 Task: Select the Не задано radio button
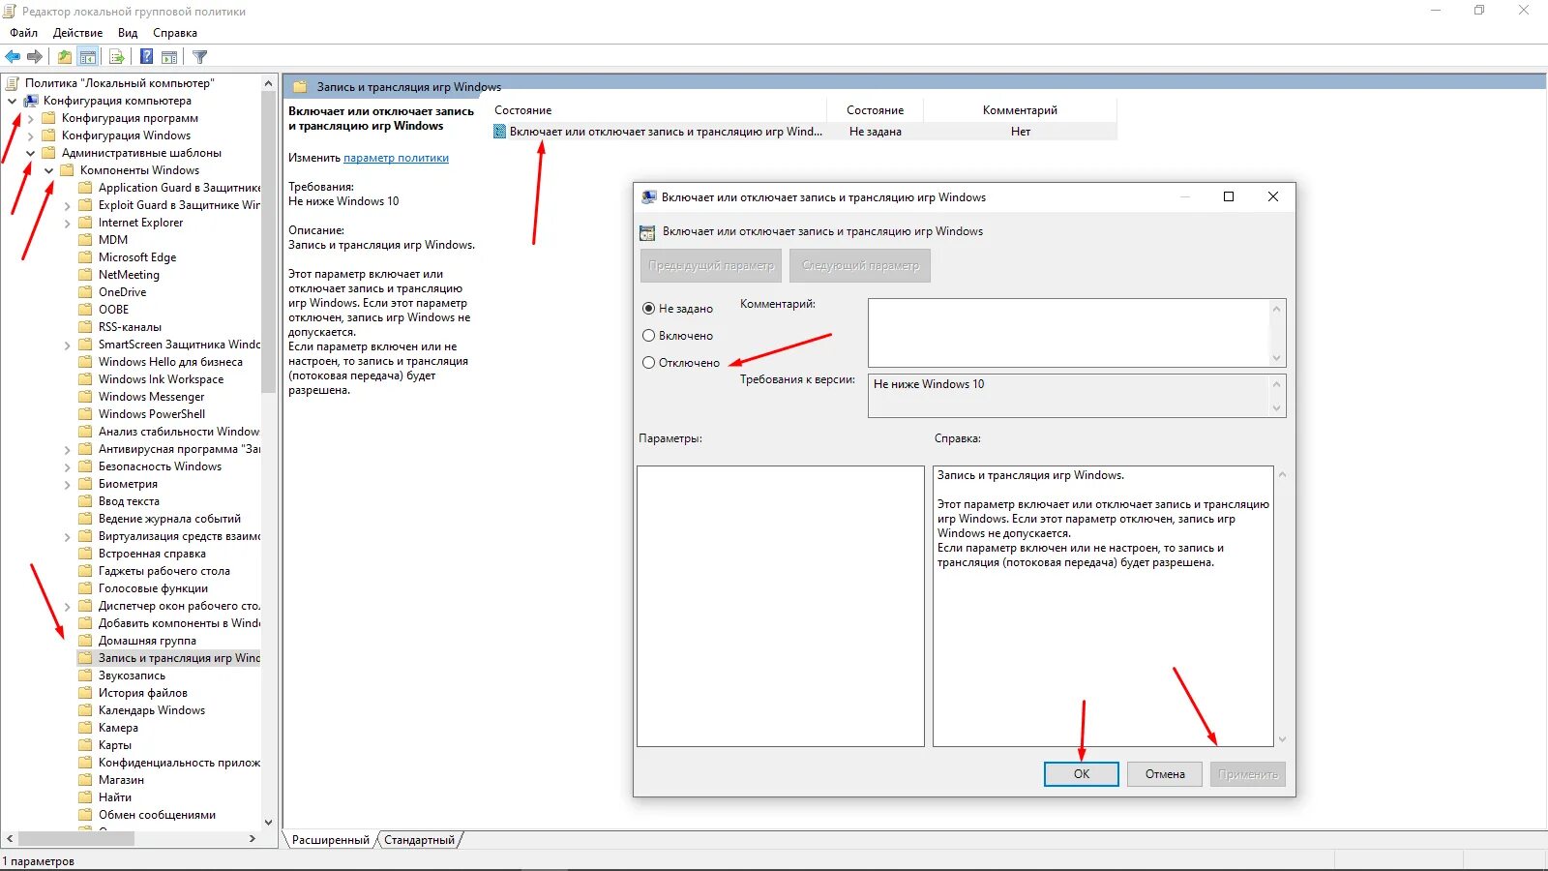coord(648,309)
